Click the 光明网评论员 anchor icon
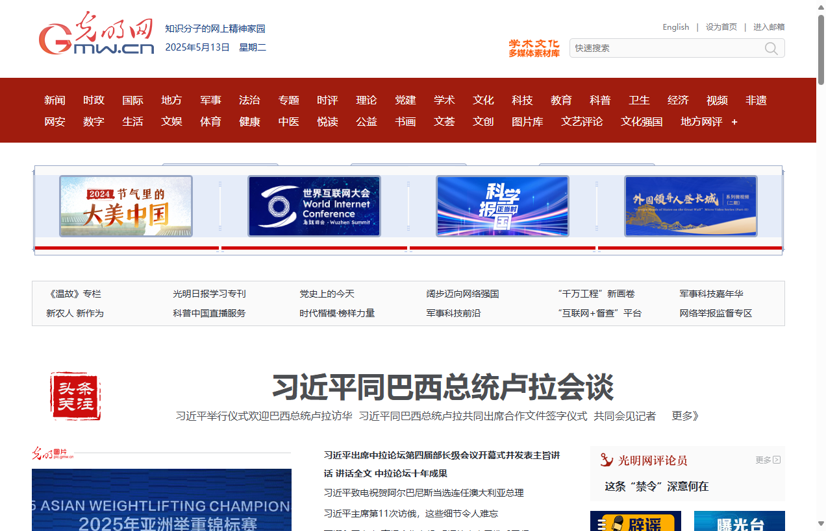826x531 pixels. [607, 460]
